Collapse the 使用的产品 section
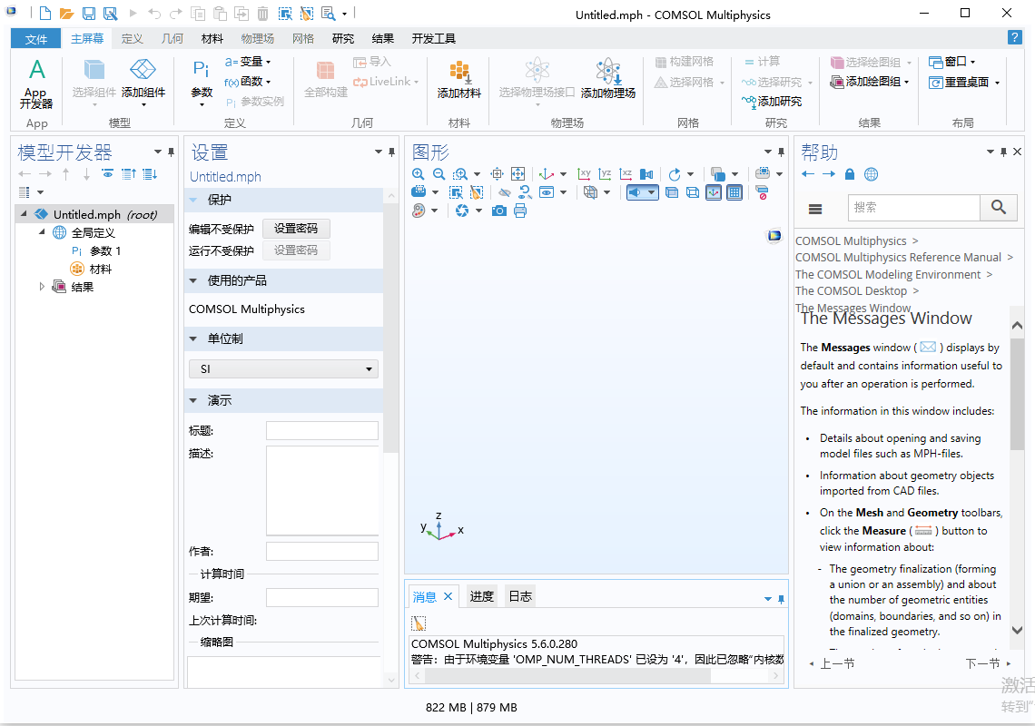 [193, 280]
